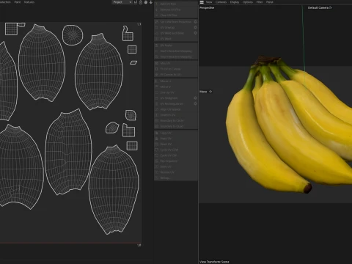Choose Reset UV command
The width and height of the screenshot is (352, 264).
tap(176, 144)
